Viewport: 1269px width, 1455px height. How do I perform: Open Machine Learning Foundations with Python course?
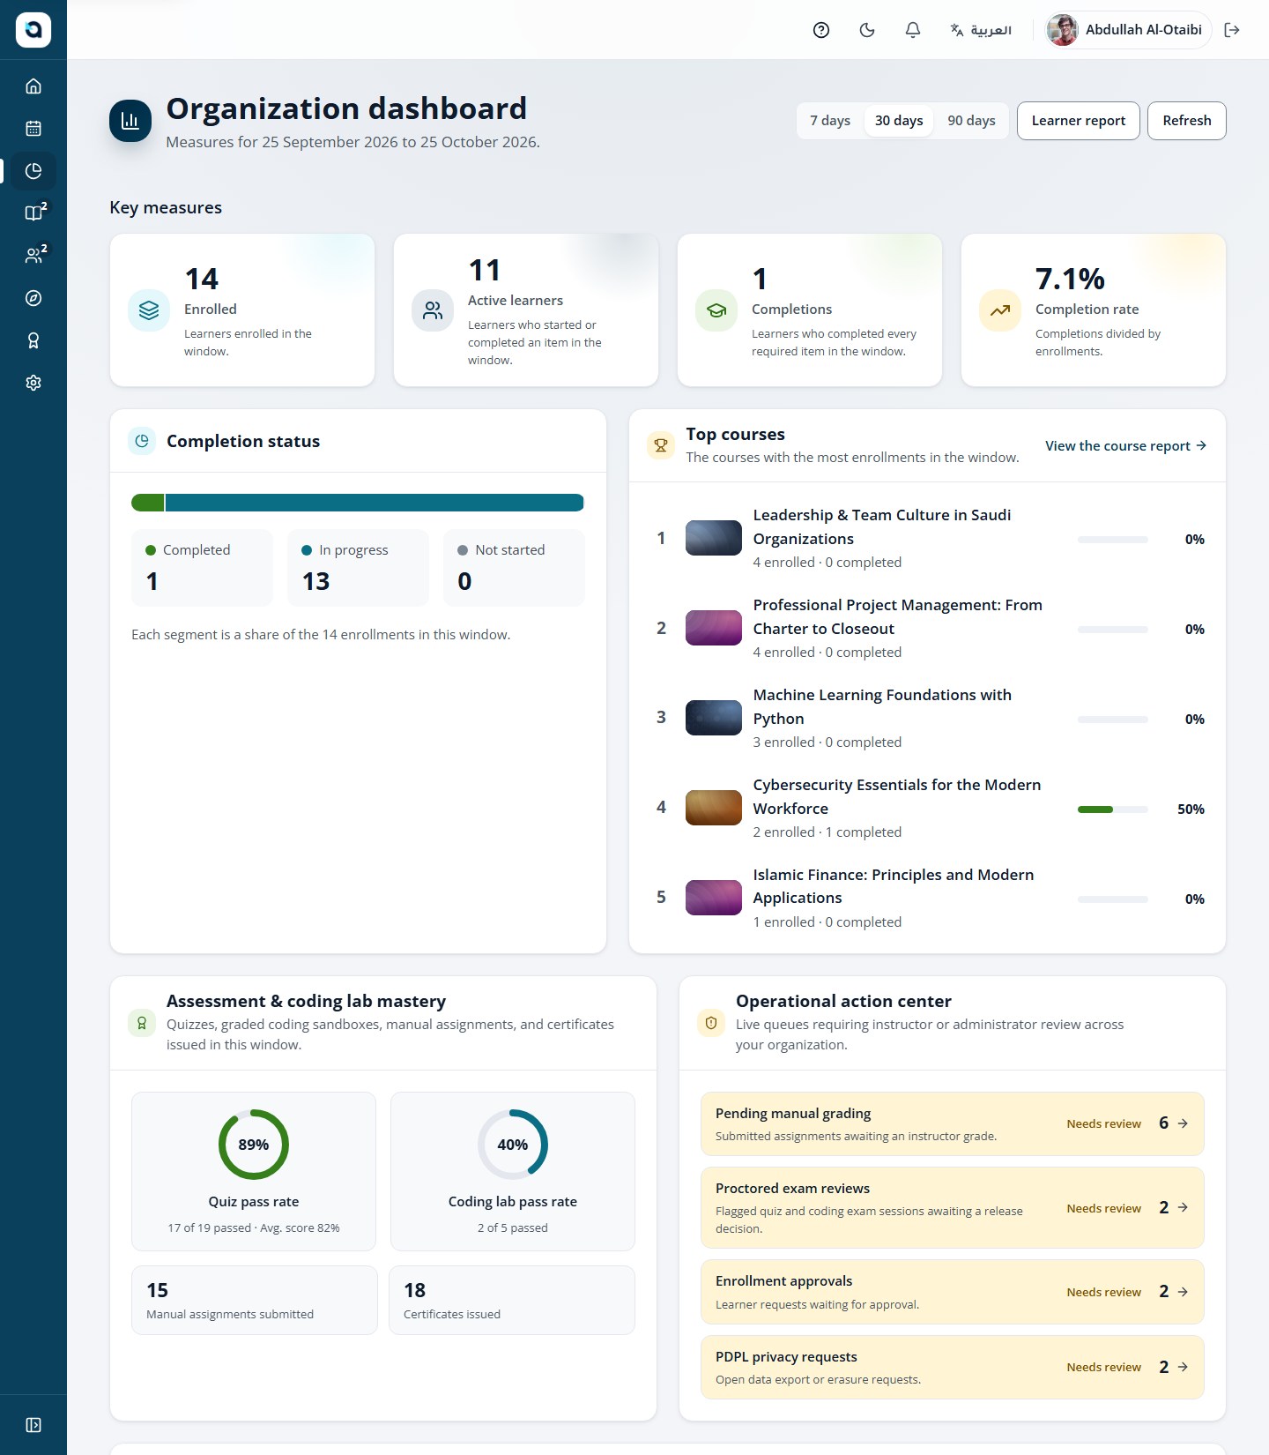[882, 706]
